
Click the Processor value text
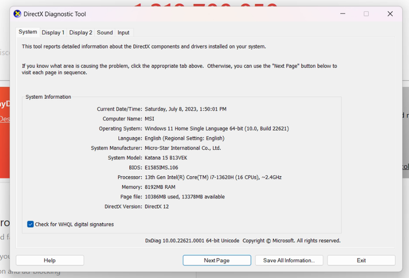click(213, 177)
